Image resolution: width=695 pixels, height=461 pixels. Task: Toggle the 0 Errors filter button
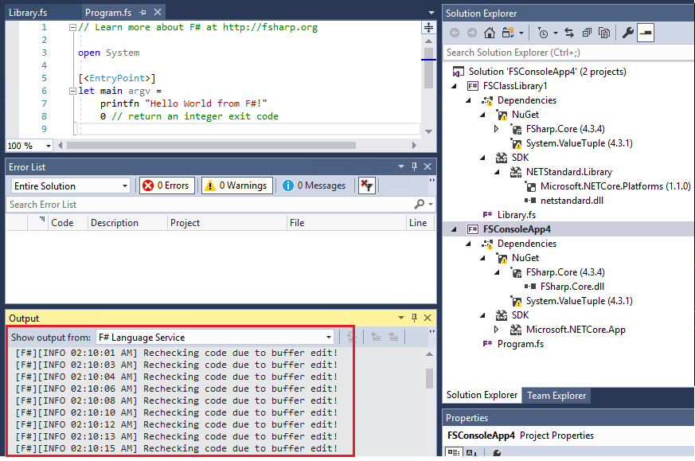[x=166, y=185]
